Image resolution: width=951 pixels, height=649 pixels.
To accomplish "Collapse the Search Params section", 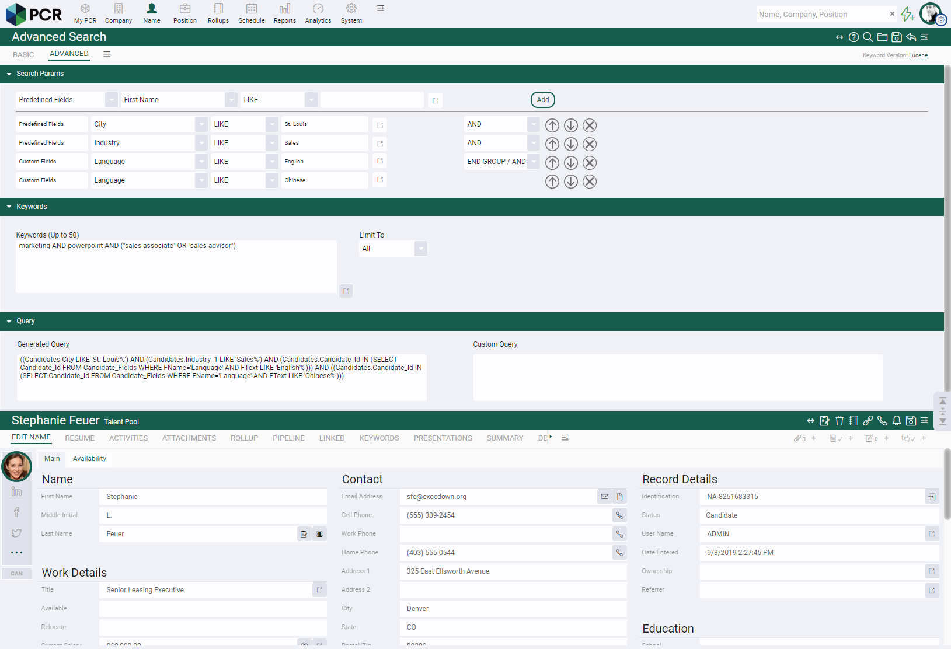I will 8,74.
